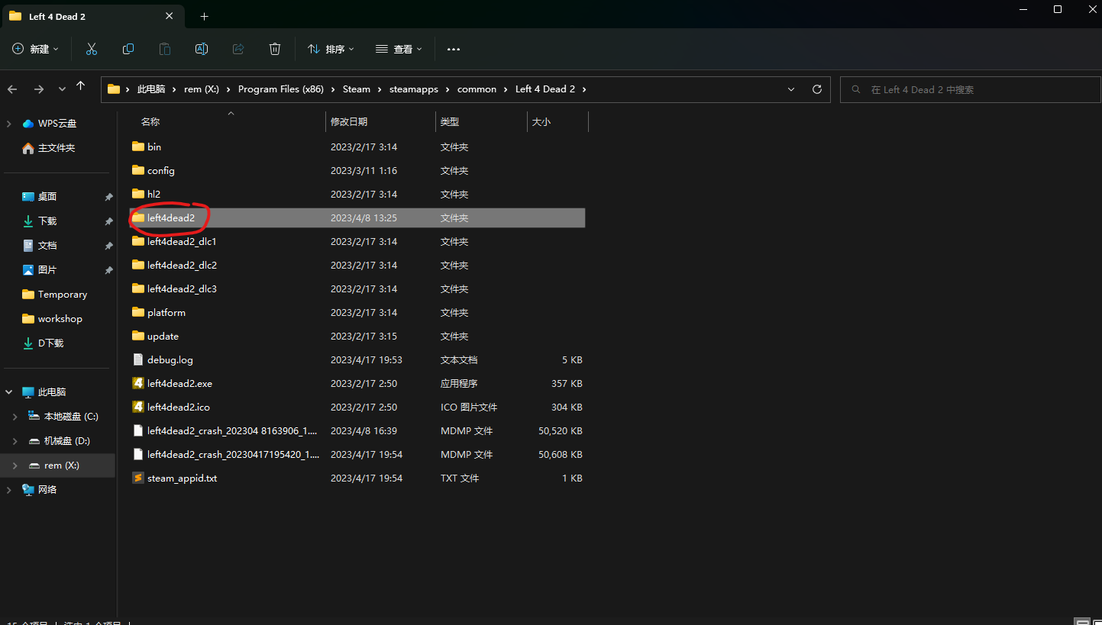Sort by the 大小 size column header

(x=558, y=122)
